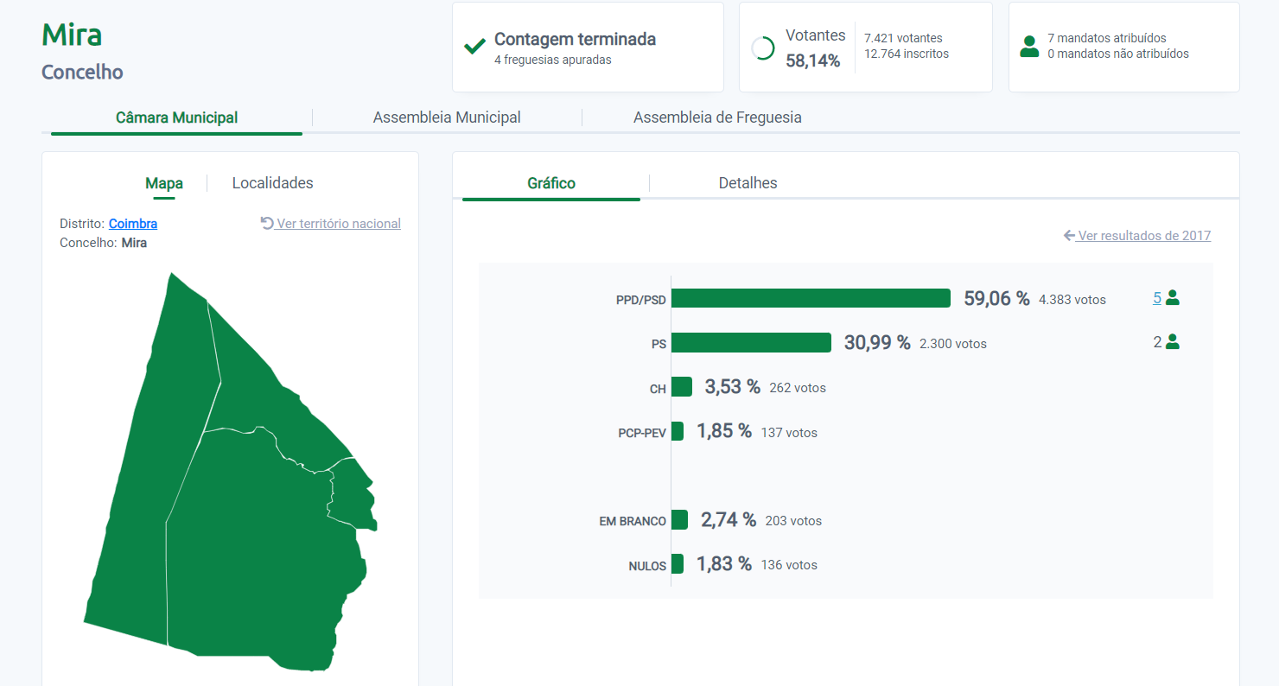Screen dimensions: 1279x686
Task: Click the circular voter turnout progress icon
Action: pyautogui.click(x=763, y=48)
